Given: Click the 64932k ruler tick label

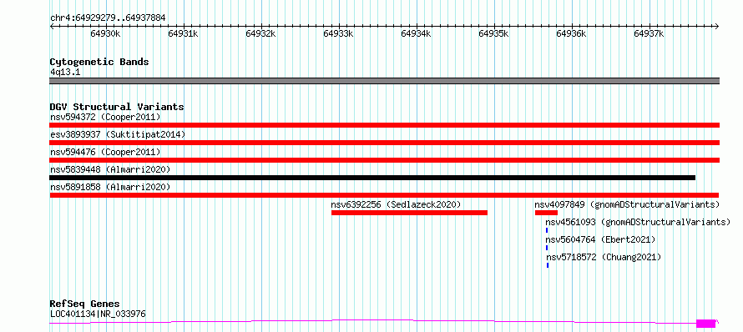Looking at the screenshot, I should click(x=260, y=33).
